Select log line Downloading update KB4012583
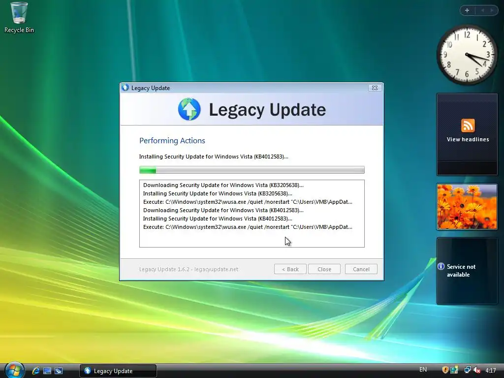The image size is (504, 378). [223, 210]
